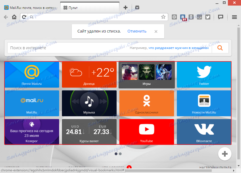Skip to next track in Музыка tile
The height and width of the screenshot is (173, 241).
point(103,101)
